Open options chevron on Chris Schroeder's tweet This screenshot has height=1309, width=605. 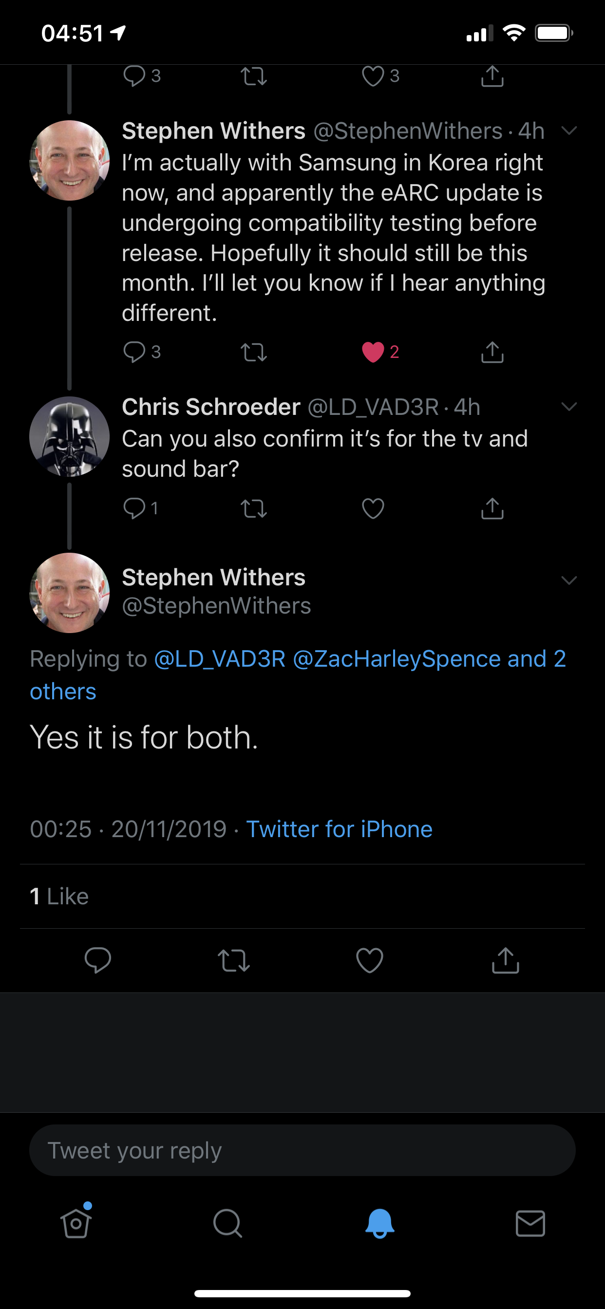pos(569,407)
